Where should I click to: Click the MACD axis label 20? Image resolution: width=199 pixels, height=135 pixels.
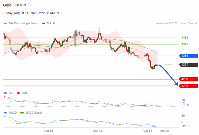pos(183,116)
